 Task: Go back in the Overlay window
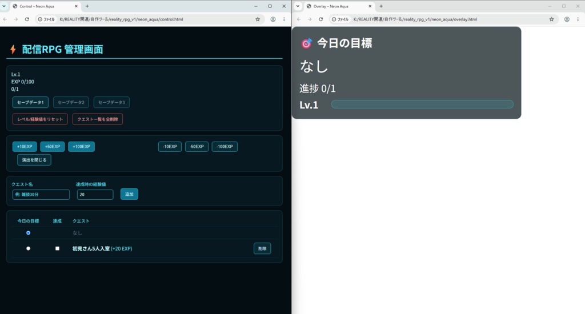[299, 19]
